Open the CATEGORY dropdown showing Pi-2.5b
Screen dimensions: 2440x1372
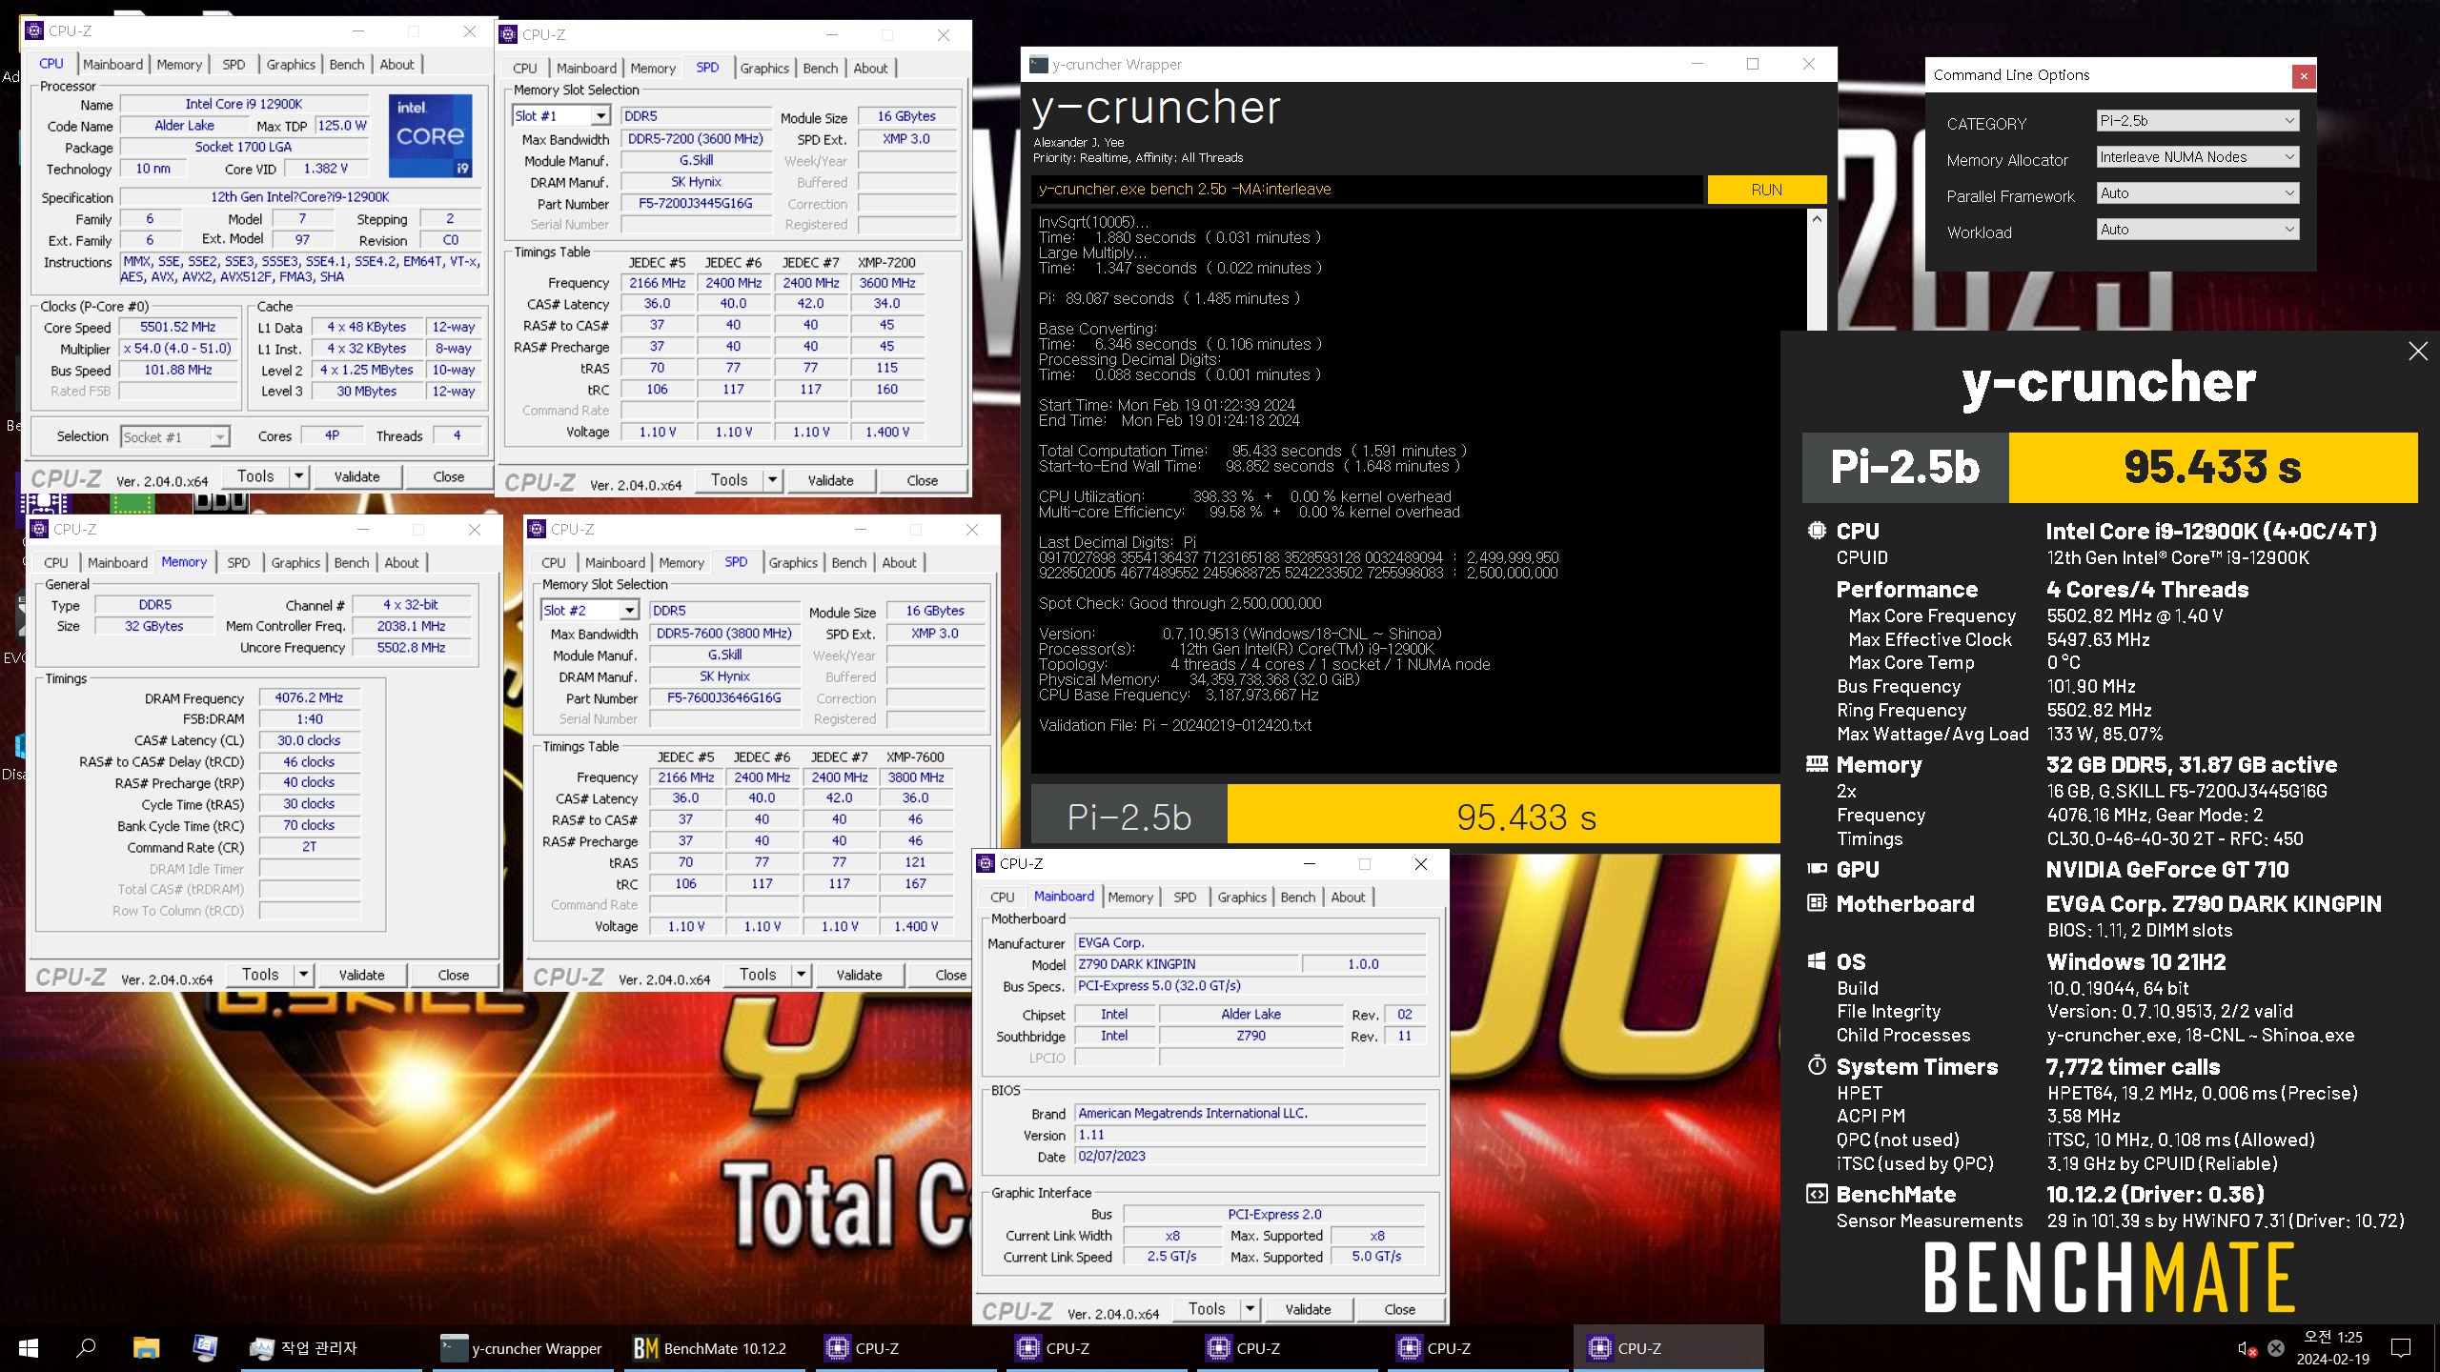click(x=2198, y=121)
